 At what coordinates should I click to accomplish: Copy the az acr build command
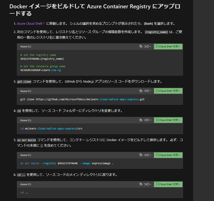(x=145, y=155)
